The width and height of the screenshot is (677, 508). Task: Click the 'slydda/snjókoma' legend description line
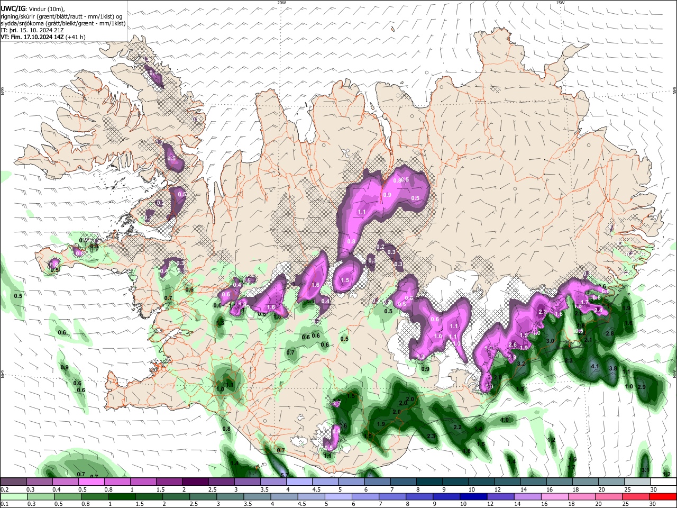point(63,23)
